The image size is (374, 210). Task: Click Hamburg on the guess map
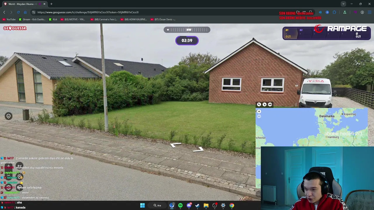point(333,137)
